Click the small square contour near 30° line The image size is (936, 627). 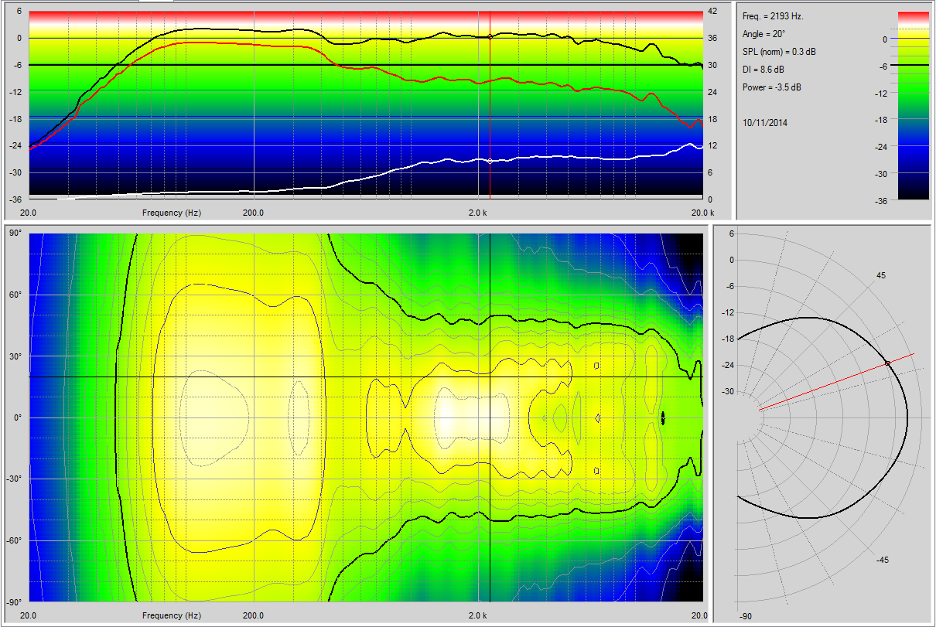596,365
